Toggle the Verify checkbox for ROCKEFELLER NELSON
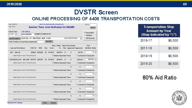 coord(95,59)
